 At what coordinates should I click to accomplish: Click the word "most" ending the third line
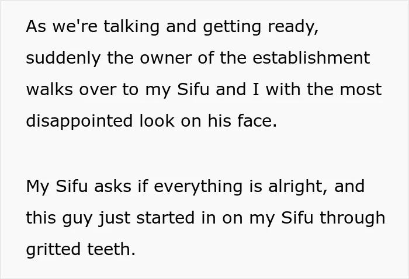[x=361, y=90]
